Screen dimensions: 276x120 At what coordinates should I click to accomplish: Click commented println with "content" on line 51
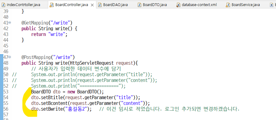coord(94,80)
